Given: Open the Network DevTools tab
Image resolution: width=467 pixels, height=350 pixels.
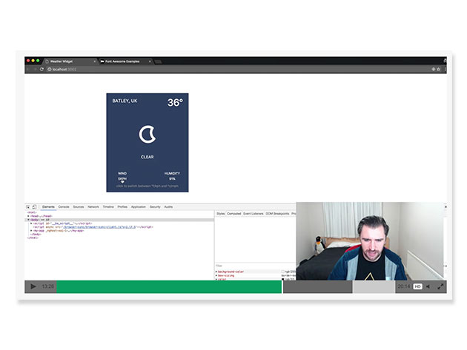Looking at the screenshot, I should point(93,206).
